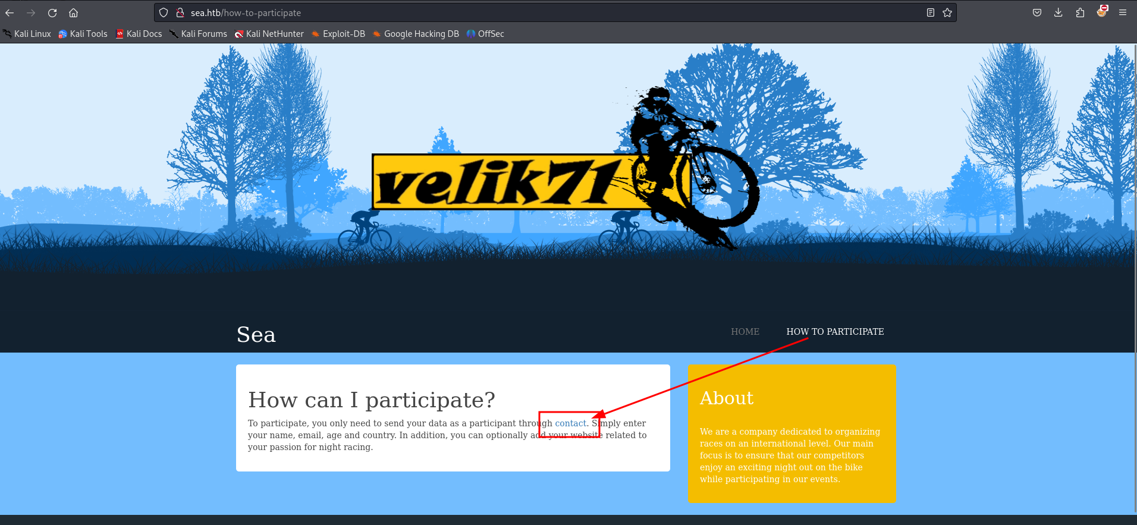This screenshot has height=525, width=1137.
Task: Open the Google Hacking DB bookmark
Action: click(416, 34)
